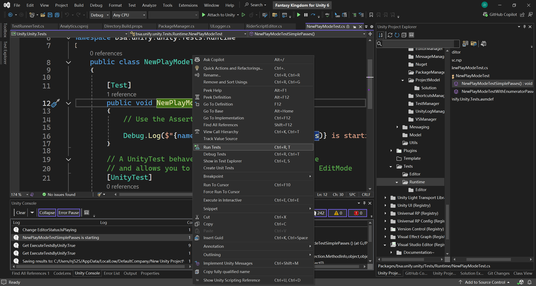Toggle Error Pause in Unity Console

pos(69,213)
